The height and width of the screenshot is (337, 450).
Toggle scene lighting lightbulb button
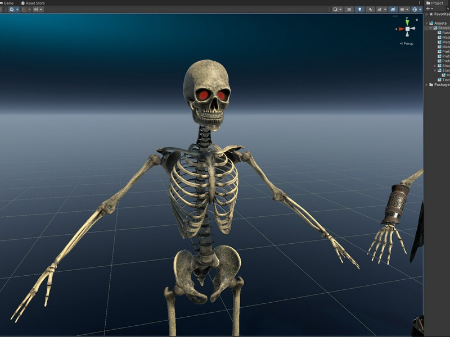(x=359, y=10)
